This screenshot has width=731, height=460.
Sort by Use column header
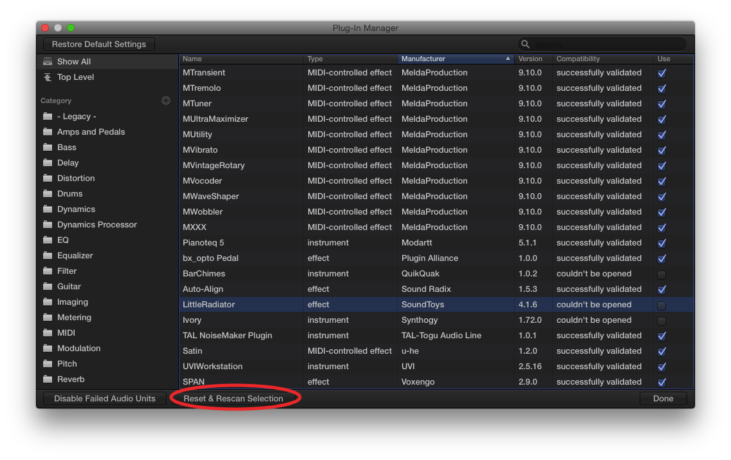[x=674, y=59]
